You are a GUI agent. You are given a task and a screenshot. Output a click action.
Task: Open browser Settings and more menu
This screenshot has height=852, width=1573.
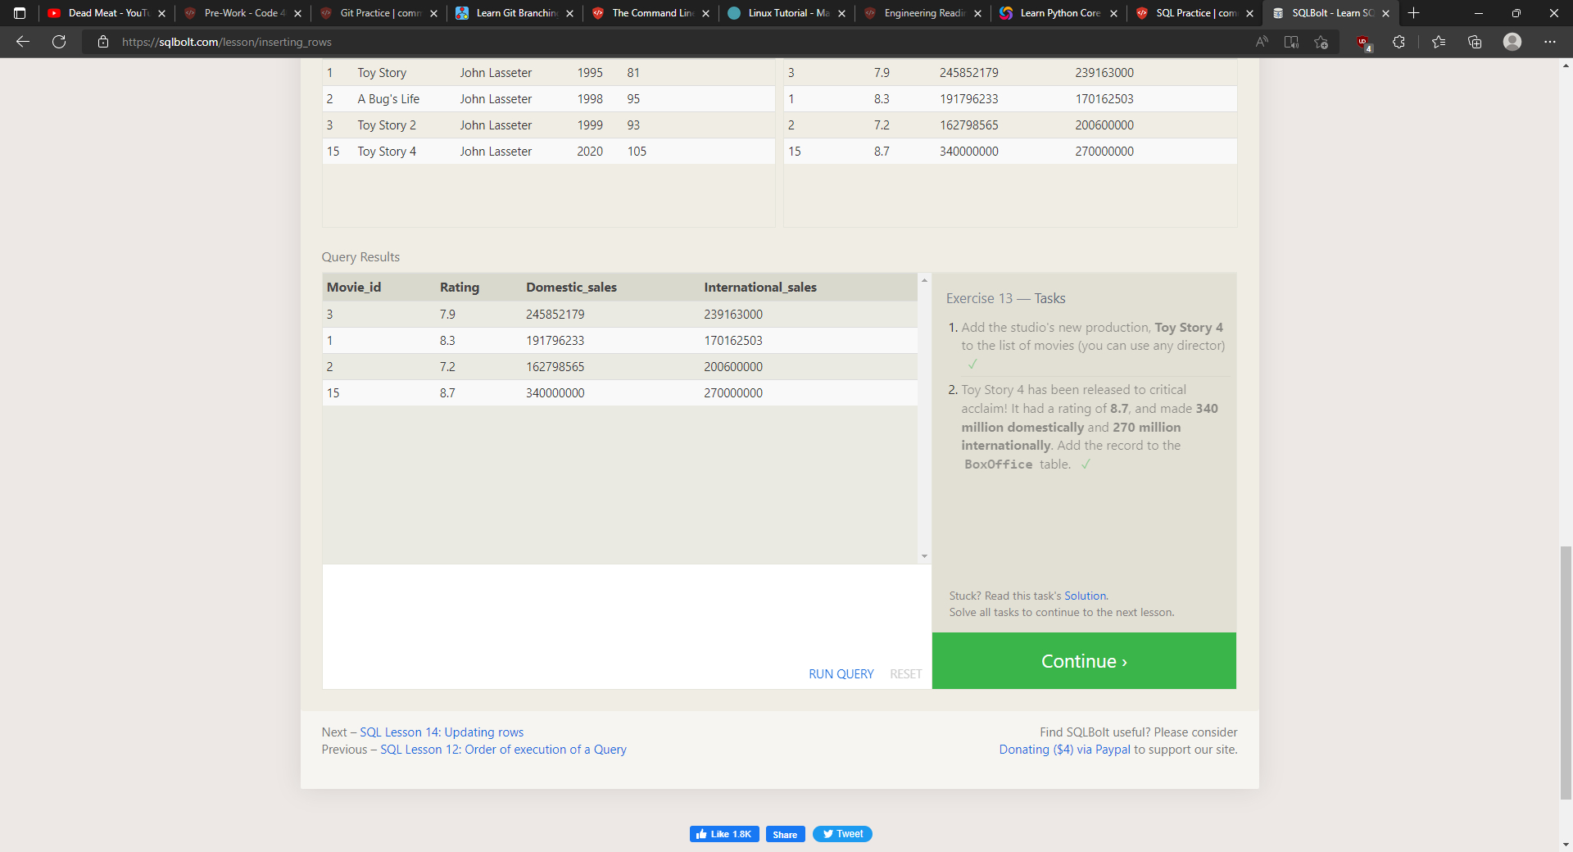click(1550, 42)
